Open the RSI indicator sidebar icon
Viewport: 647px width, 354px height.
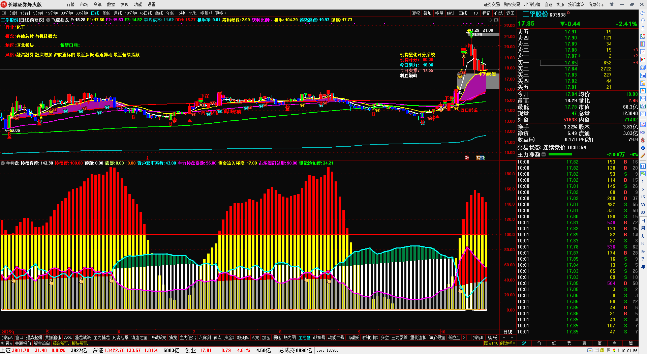pos(643,132)
